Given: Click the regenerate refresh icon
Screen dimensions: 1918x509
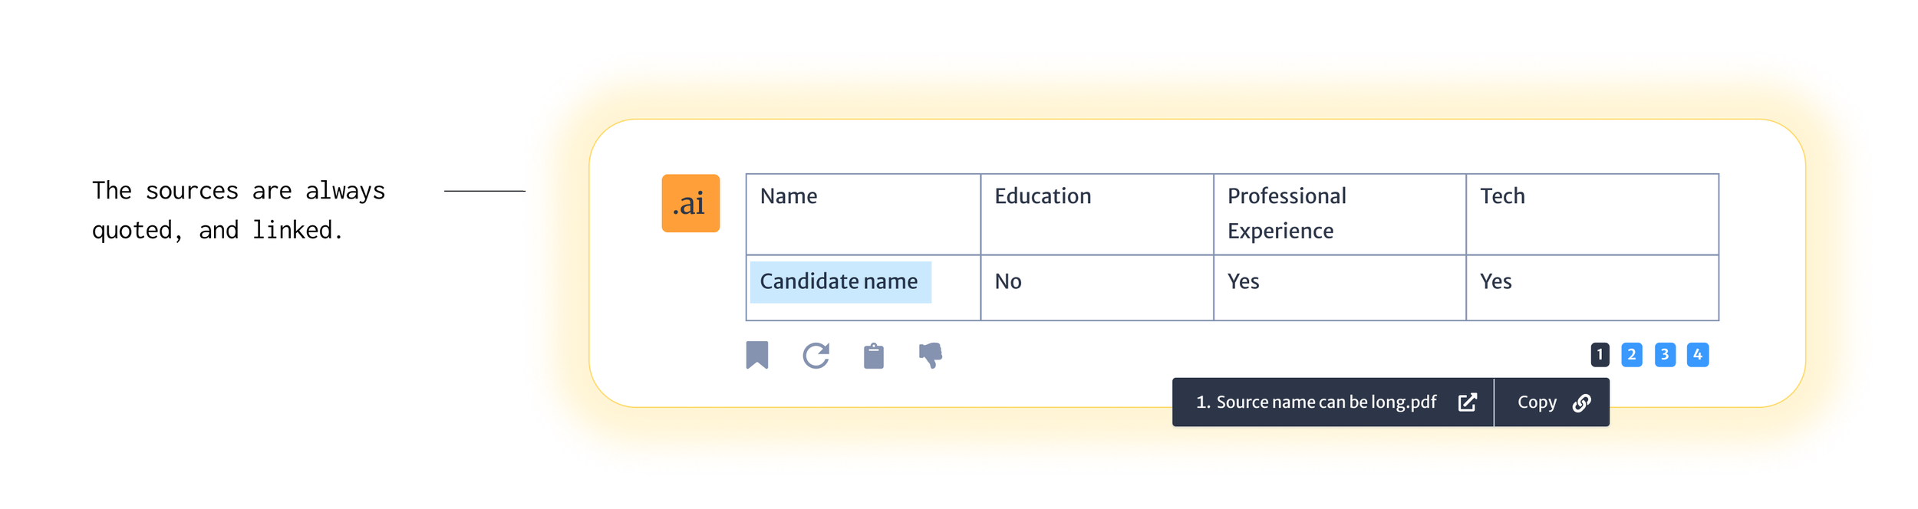Looking at the screenshot, I should coord(816,356).
